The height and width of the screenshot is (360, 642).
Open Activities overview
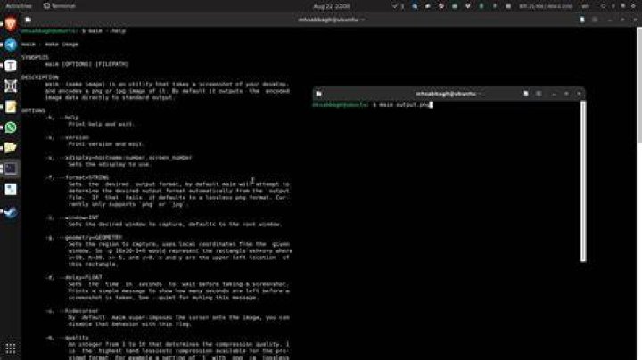coord(19,6)
